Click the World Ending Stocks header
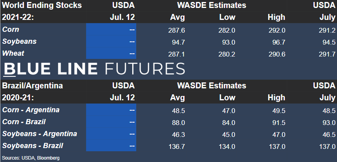337x162 pixels. tap(42, 5)
